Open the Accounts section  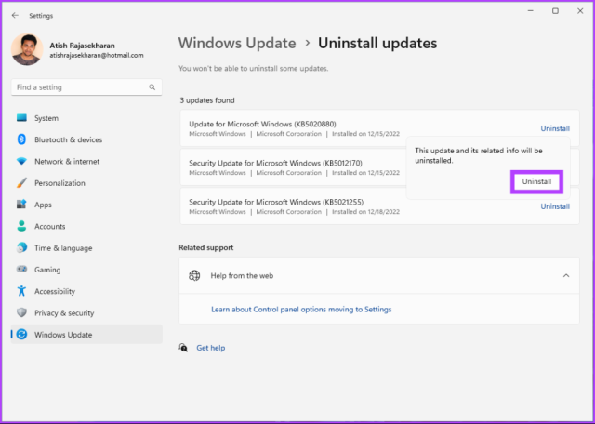(x=86, y=226)
